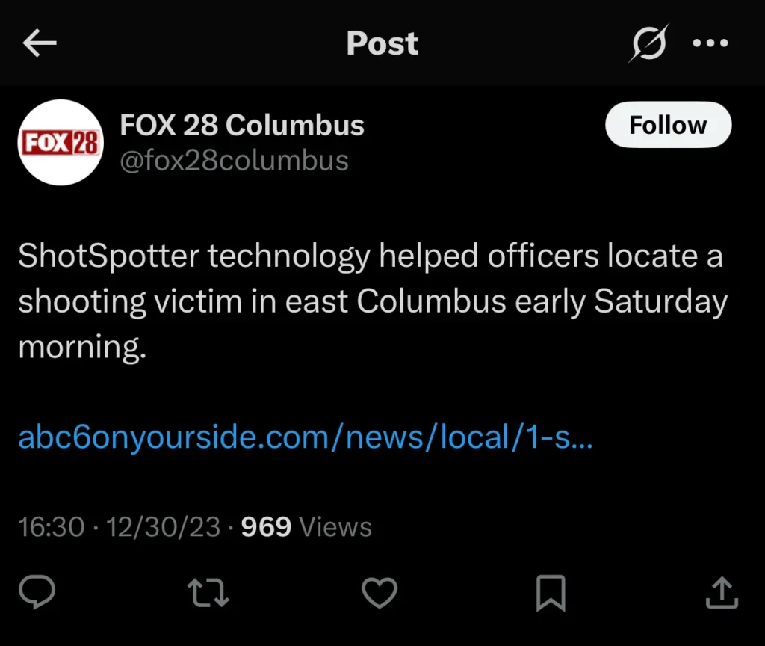Open the abc6onyourside.com article link

tap(305, 437)
